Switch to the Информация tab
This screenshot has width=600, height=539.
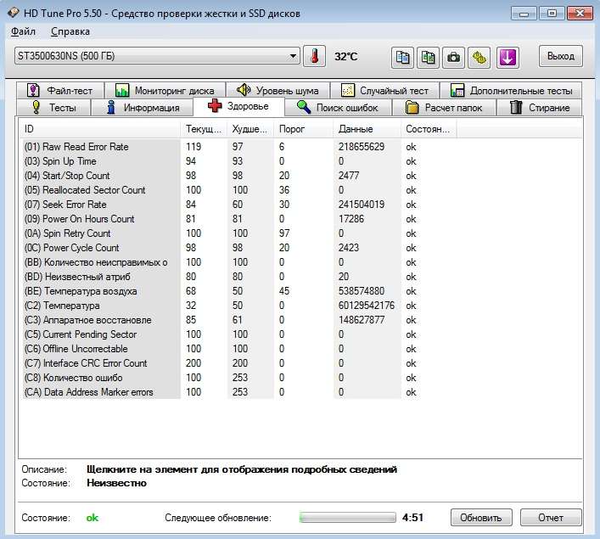143,108
